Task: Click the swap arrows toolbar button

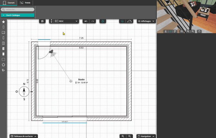Action: tap(42, 21)
